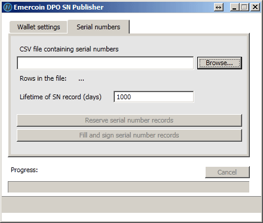Click the Emercoin app icon in title bar
The height and width of the screenshot is (223, 263).
(x=8, y=7)
